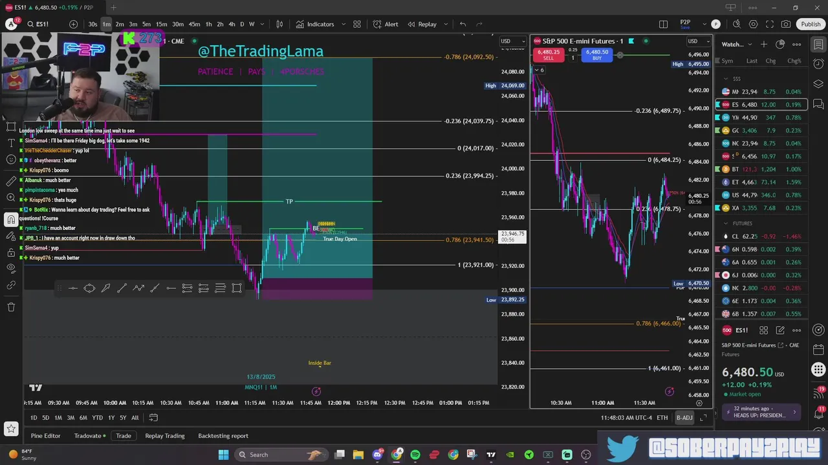Select the ruler measure tool

(11, 181)
